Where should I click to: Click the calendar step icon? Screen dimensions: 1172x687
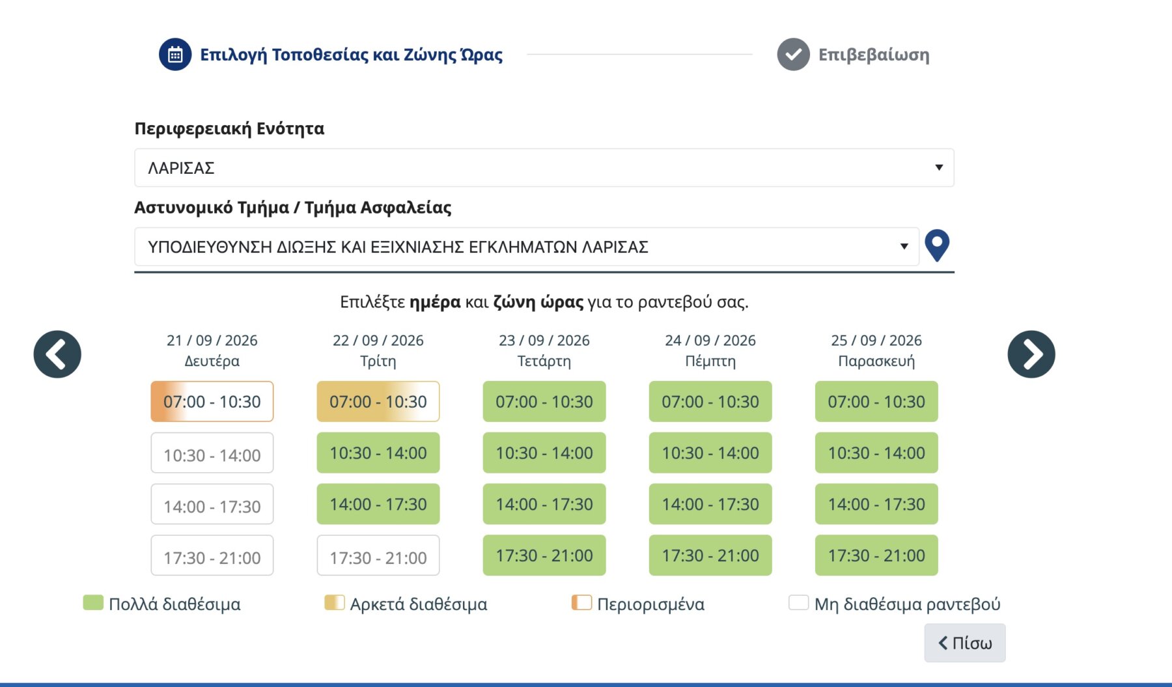175,55
